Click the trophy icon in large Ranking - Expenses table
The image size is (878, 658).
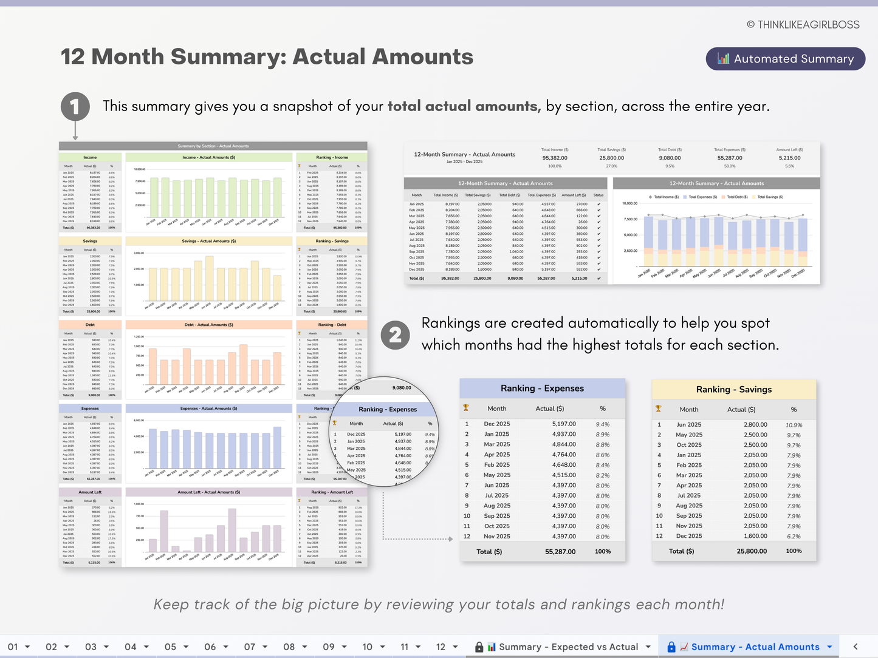pyautogui.click(x=466, y=408)
